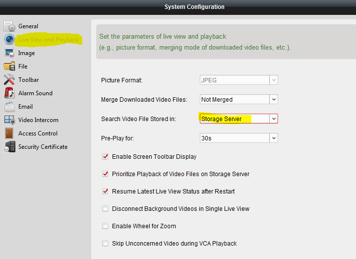Open the Access Control door icon

tap(9, 133)
